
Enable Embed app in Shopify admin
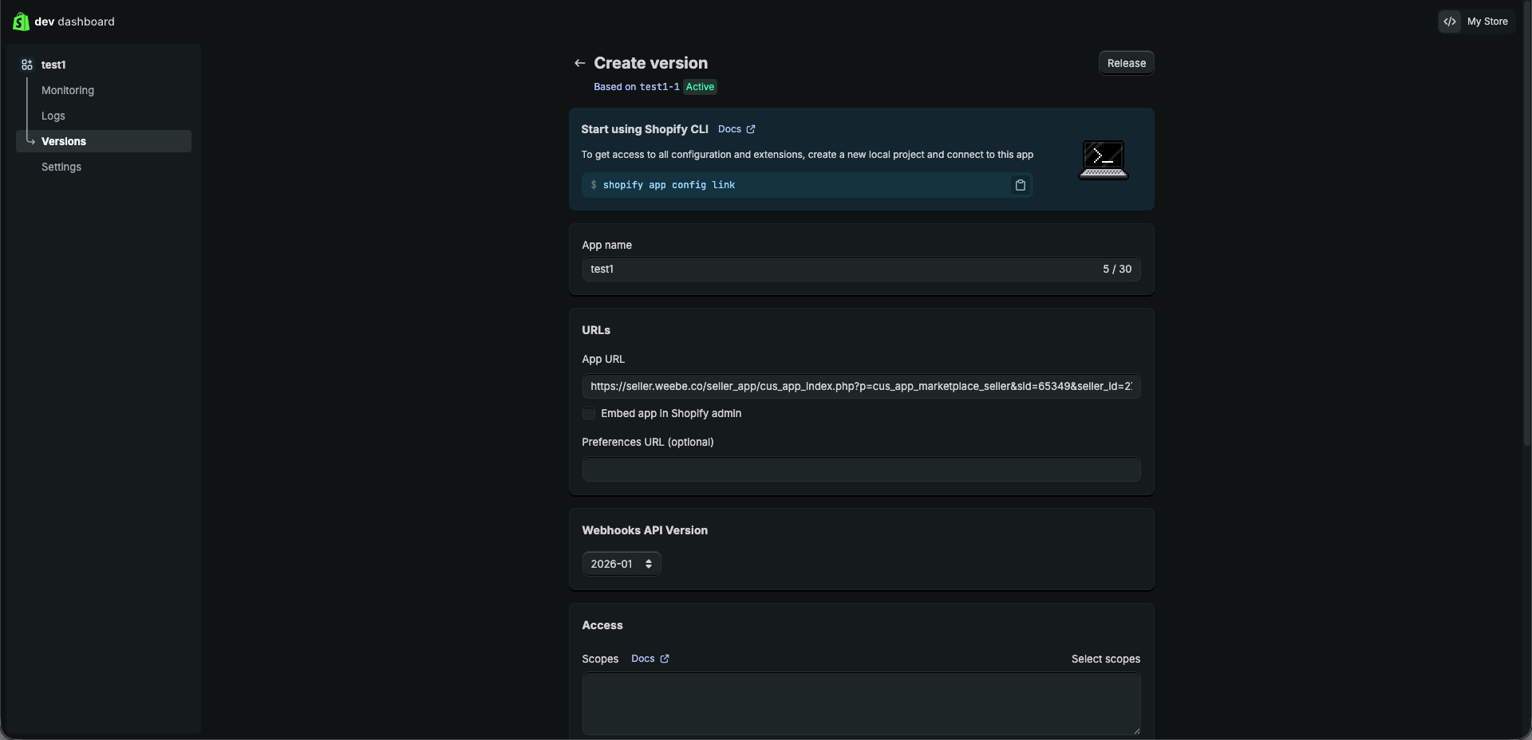(x=588, y=413)
